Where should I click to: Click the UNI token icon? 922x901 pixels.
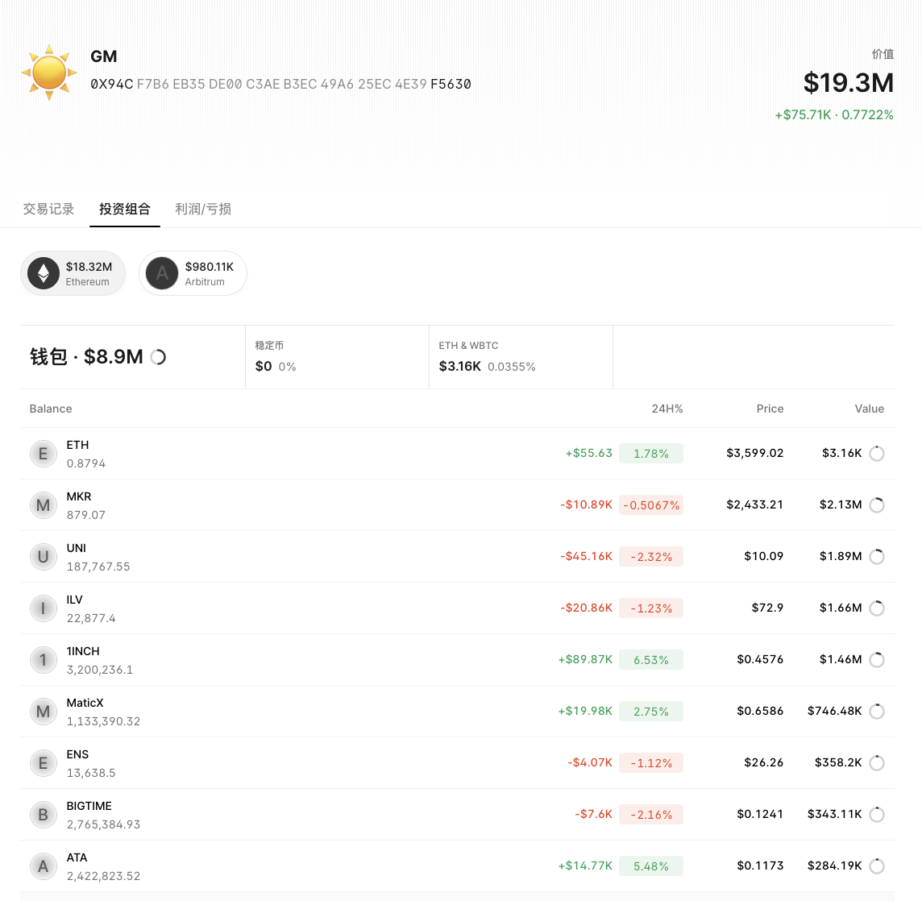tap(44, 557)
